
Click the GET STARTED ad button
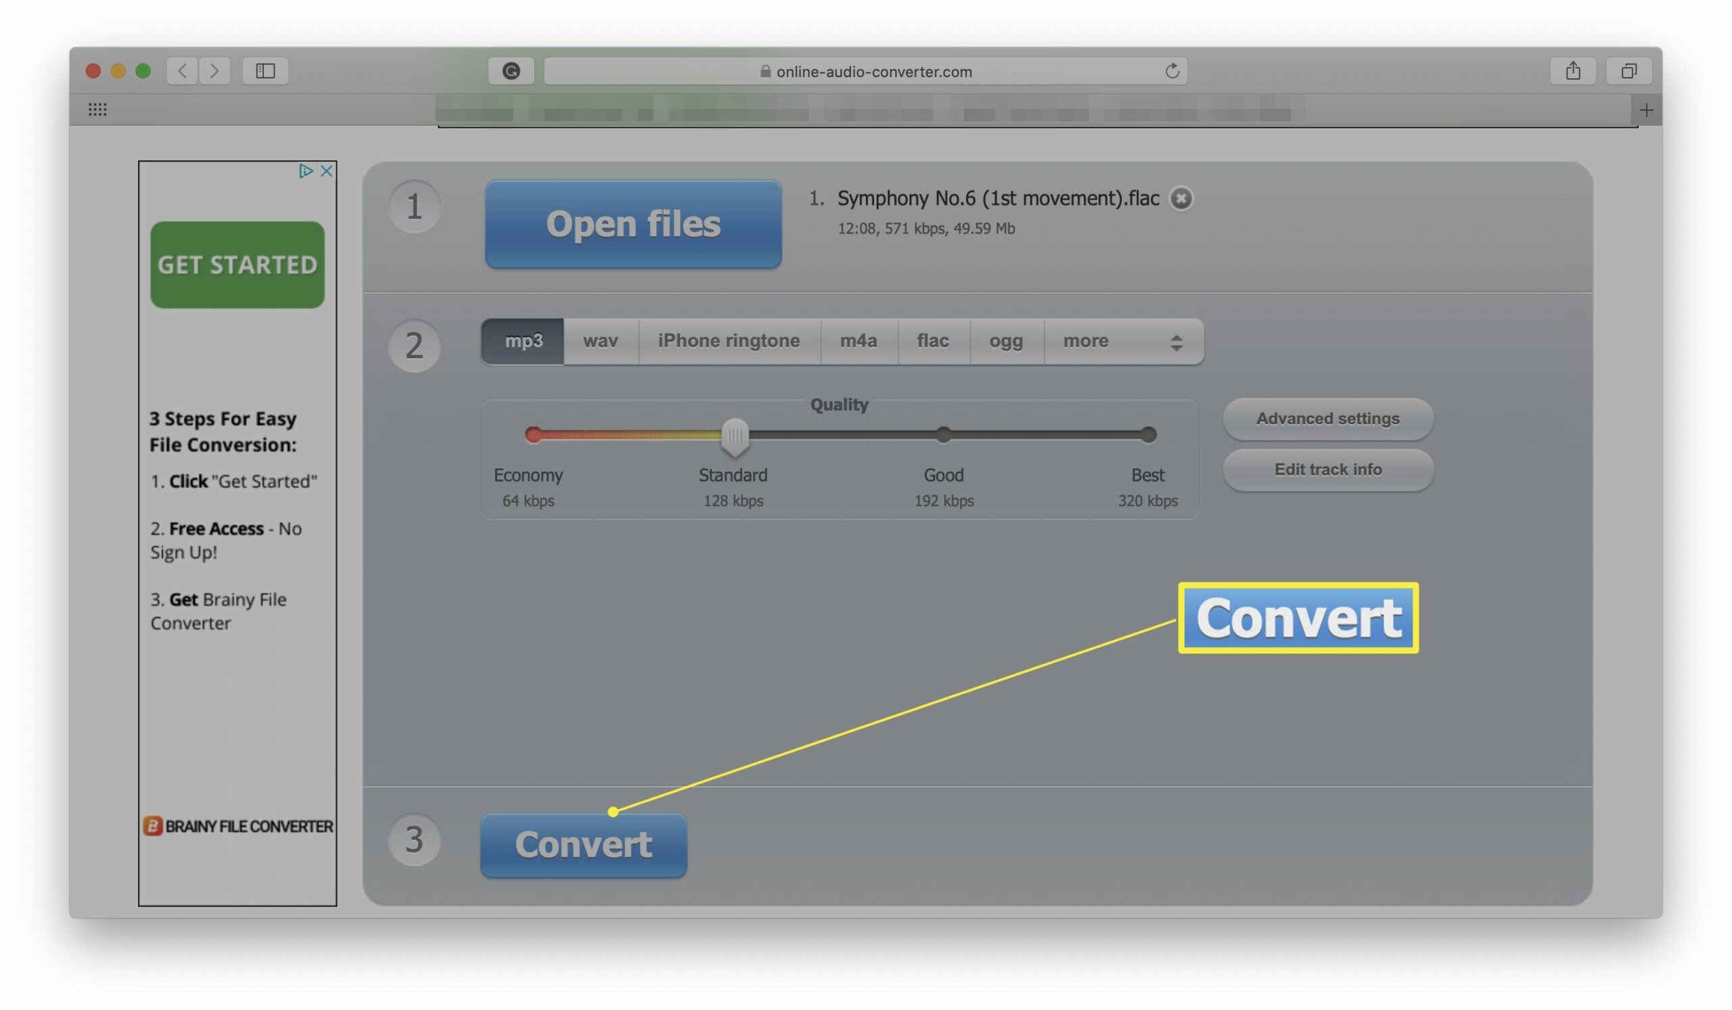238,263
